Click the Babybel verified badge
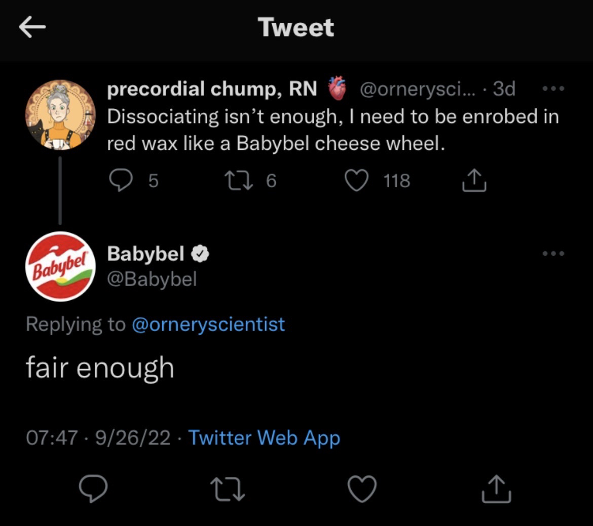 [200, 254]
